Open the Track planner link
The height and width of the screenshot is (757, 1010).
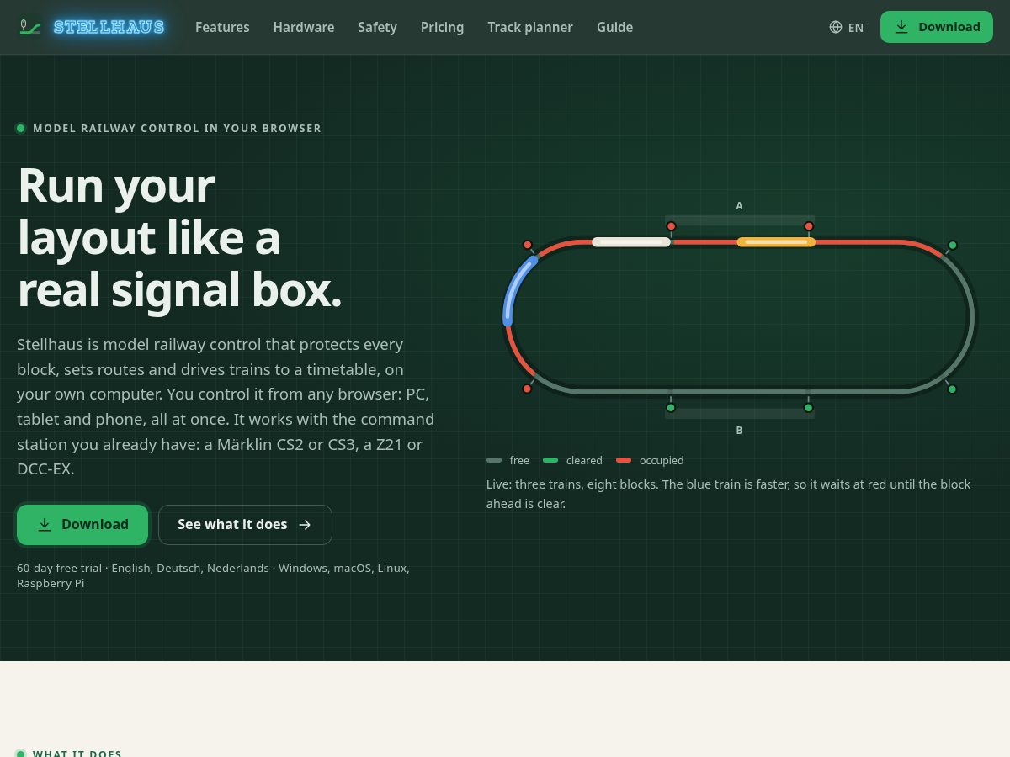pos(530,27)
